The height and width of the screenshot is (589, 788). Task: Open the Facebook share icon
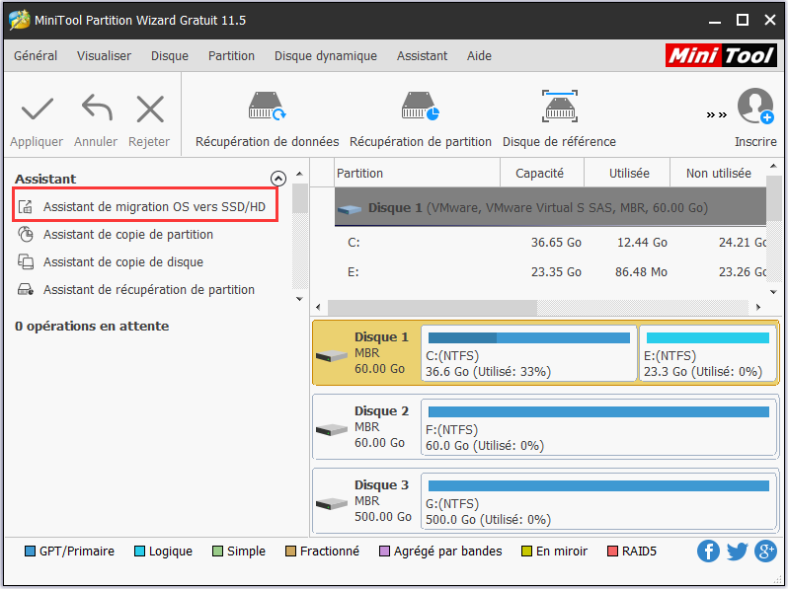click(708, 552)
